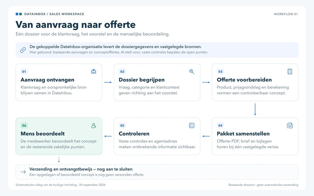Select the step badge 02

(122, 72)
